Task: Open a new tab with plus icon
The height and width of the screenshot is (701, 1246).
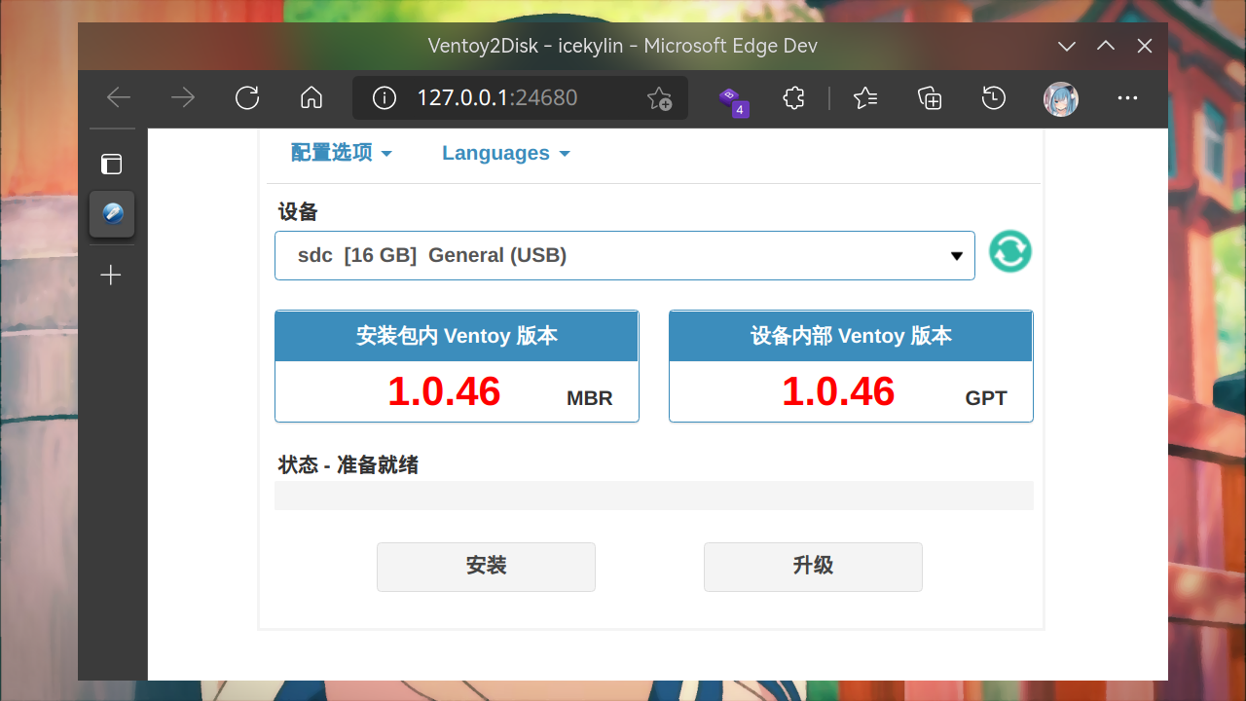Action: pyautogui.click(x=112, y=276)
